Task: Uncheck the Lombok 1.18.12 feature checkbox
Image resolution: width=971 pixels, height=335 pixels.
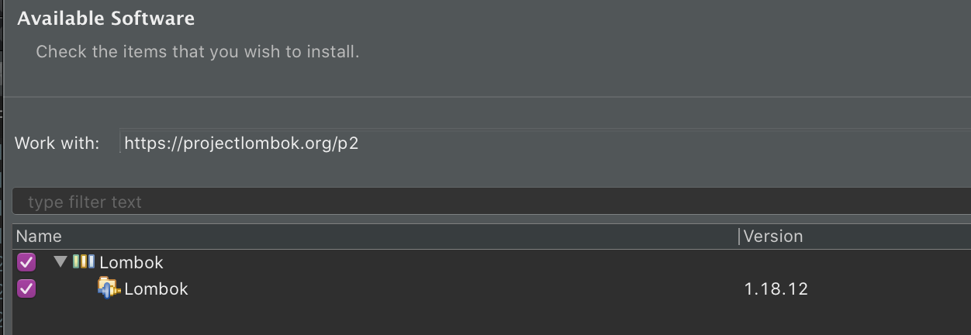Action: click(x=26, y=288)
